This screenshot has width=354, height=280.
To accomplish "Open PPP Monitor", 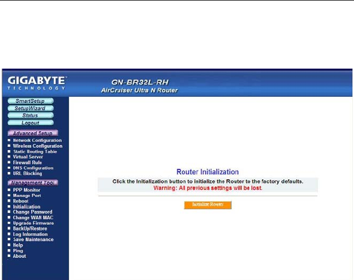I will (x=27, y=190).
